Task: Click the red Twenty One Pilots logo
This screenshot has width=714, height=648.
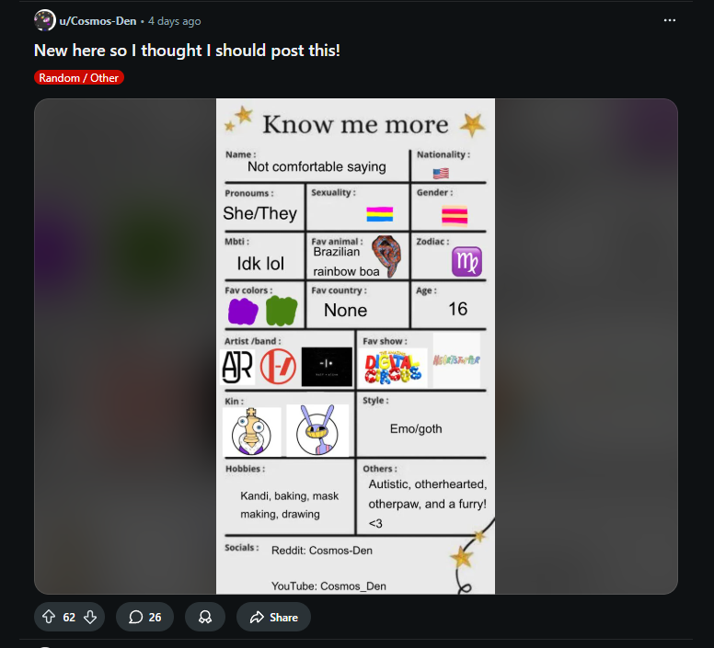Action: click(x=277, y=367)
